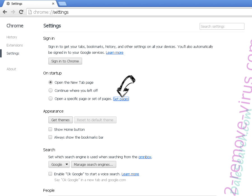Click the Search settings field

click(x=222, y=26)
